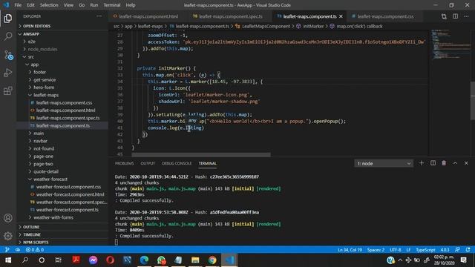Click the editor minimap
The width and height of the screenshot is (475, 267).
(x=451, y=44)
